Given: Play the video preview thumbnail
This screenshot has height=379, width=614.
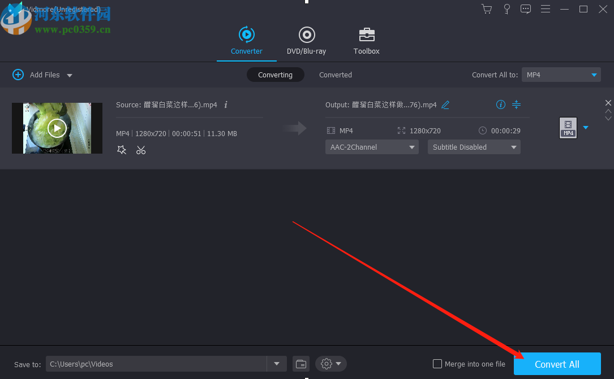Looking at the screenshot, I should (57, 128).
